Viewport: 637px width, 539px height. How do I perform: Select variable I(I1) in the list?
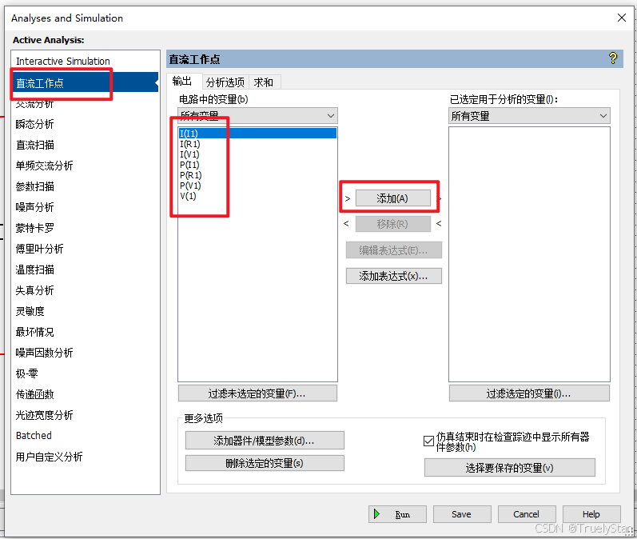[257, 134]
